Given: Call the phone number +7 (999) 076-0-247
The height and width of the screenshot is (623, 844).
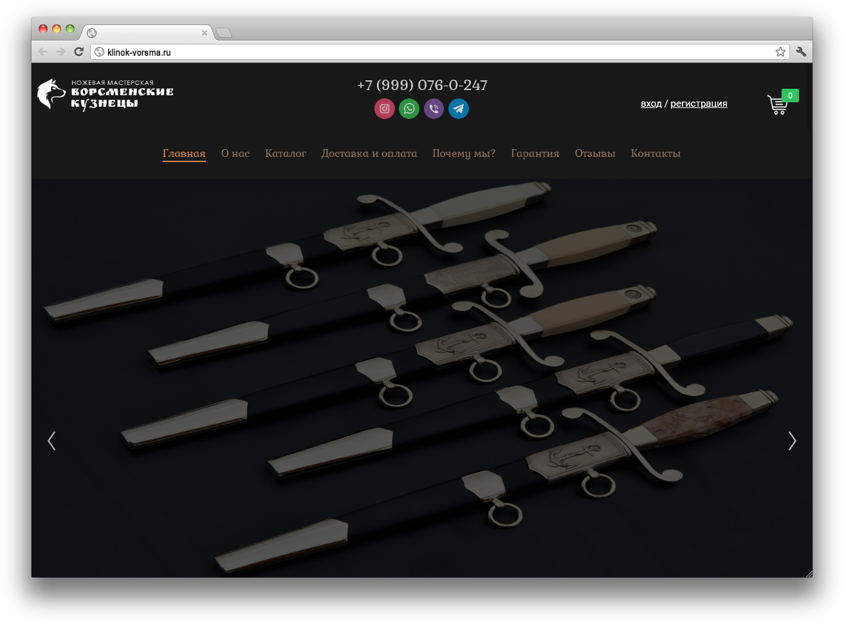Looking at the screenshot, I should click(x=422, y=86).
